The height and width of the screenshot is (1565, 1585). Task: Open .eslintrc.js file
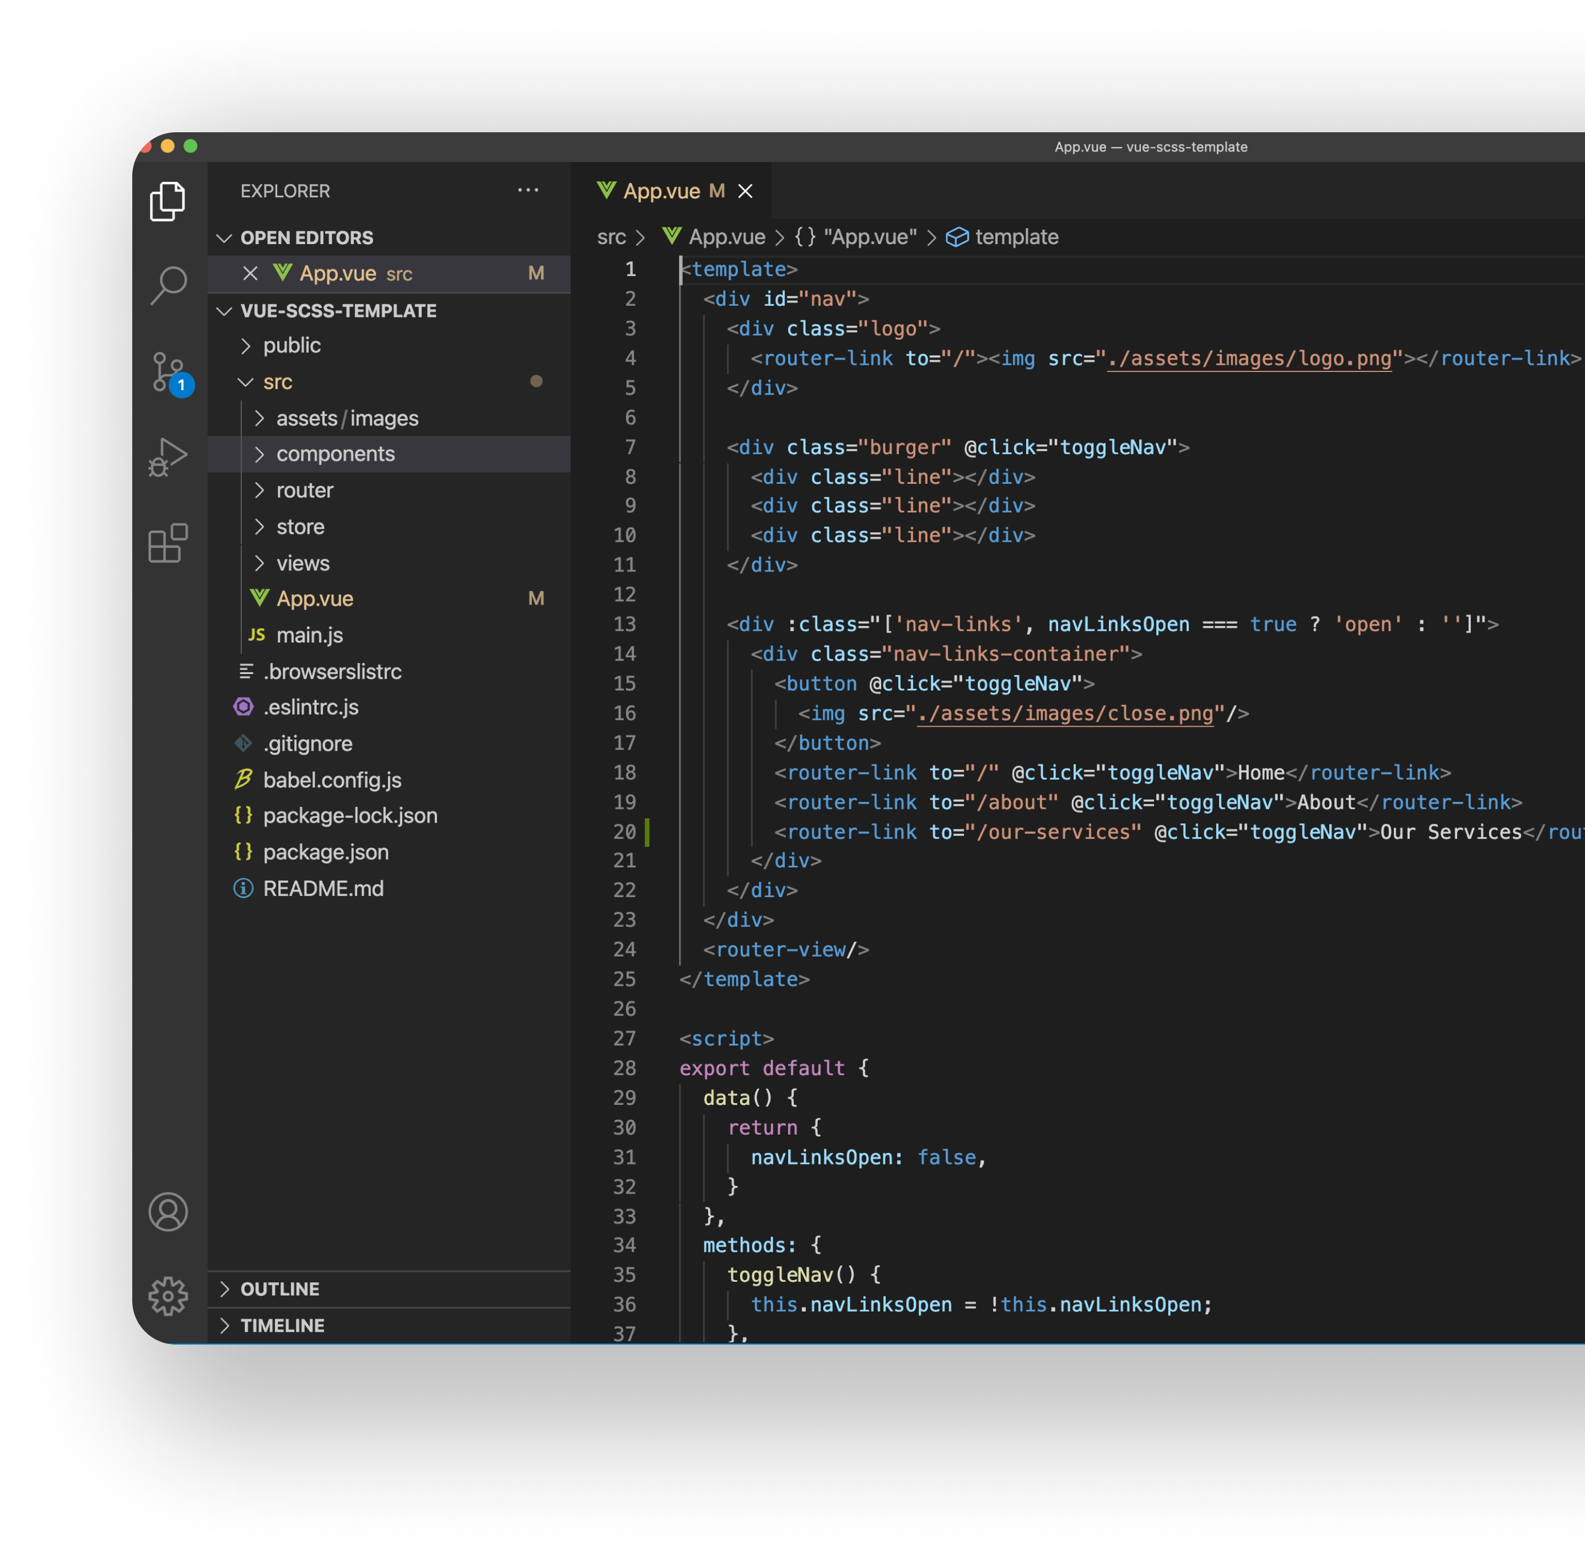pyautogui.click(x=389, y=707)
